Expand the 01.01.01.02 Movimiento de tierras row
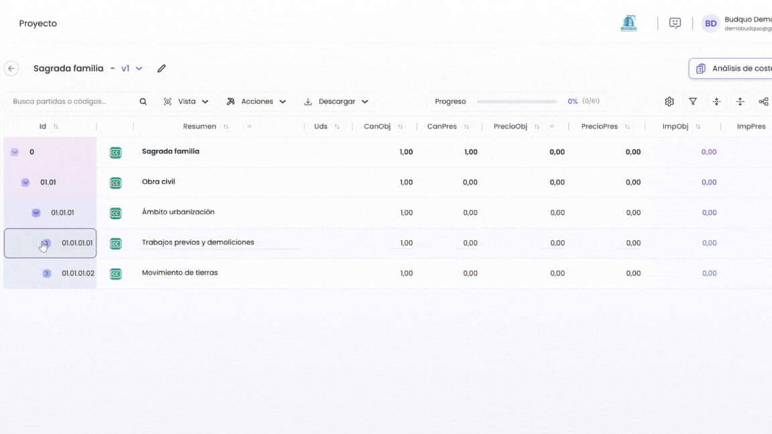Image resolution: width=772 pixels, height=434 pixels. pyautogui.click(x=46, y=273)
